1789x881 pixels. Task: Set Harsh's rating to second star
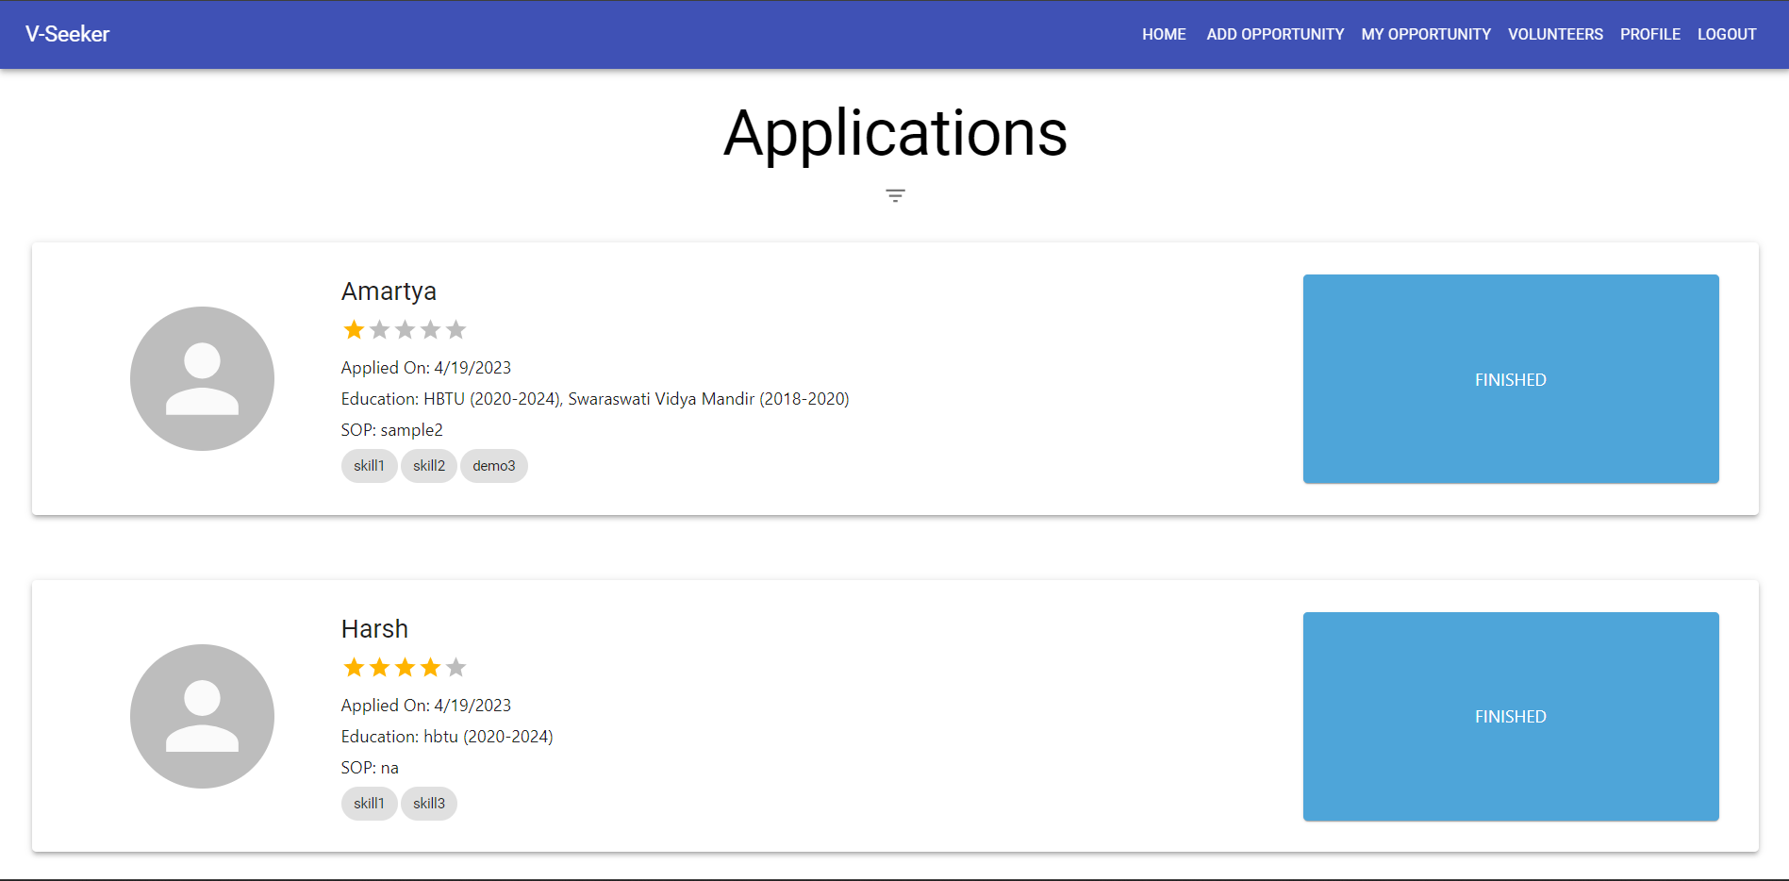(x=379, y=667)
